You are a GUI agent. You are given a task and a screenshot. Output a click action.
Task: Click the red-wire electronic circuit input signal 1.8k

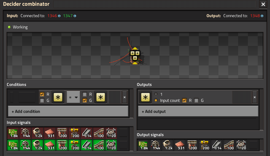pyautogui.click(x=13, y=133)
